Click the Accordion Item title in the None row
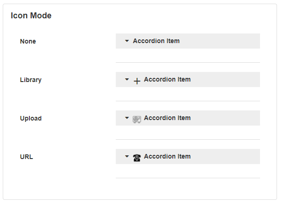 (156, 41)
